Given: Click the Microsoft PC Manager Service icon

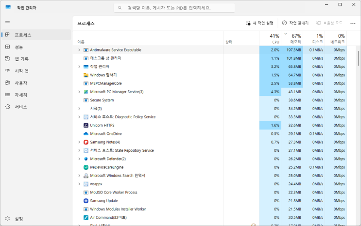Looking at the screenshot, I should point(86,92).
